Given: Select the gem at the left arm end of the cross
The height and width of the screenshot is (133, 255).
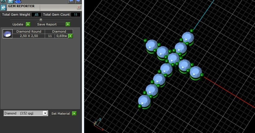Looking at the screenshot, I should pos(152,45).
